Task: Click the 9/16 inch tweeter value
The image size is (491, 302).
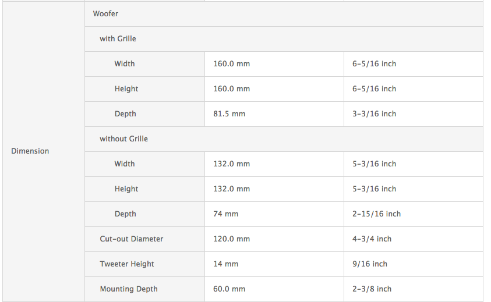Action: pos(369,264)
